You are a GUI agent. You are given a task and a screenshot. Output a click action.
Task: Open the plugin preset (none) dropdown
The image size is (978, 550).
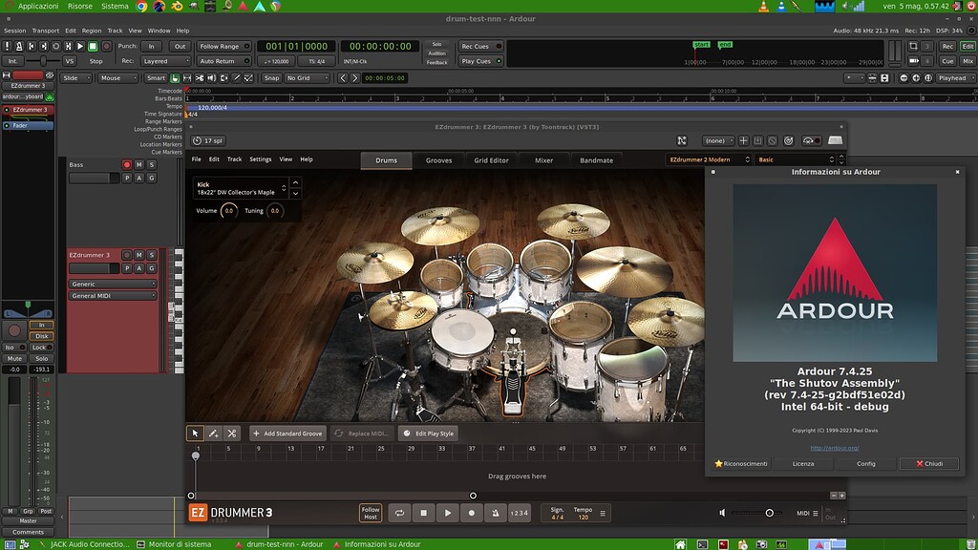pyautogui.click(x=718, y=141)
